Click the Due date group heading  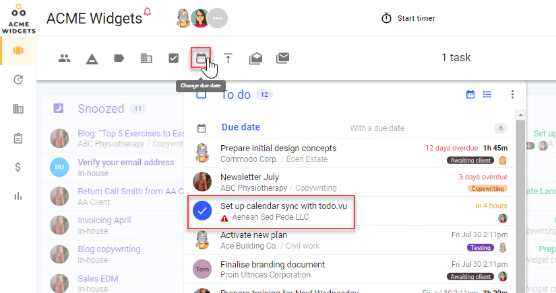pyautogui.click(x=241, y=127)
